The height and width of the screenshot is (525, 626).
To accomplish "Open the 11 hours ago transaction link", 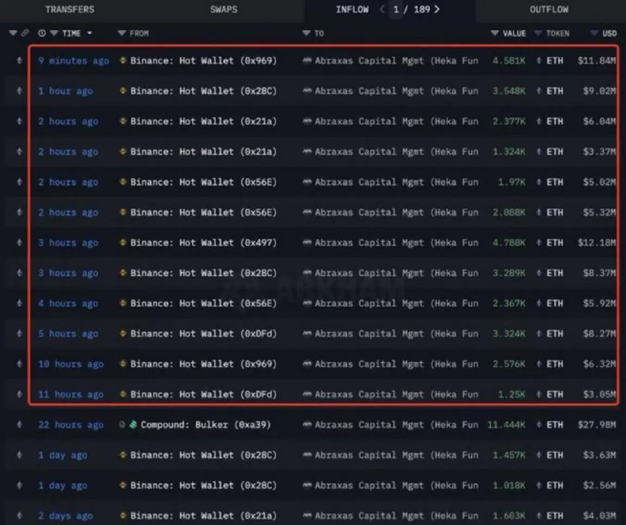I will tap(71, 394).
